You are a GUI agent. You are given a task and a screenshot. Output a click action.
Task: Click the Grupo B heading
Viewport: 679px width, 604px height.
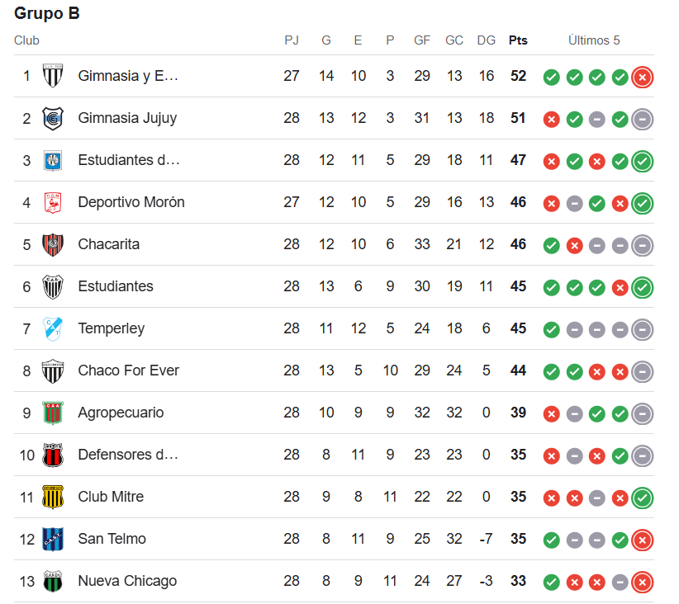tap(47, 13)
